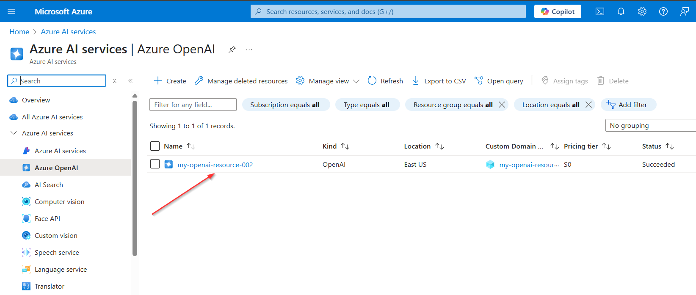696x295 pixels.
Task: Remove the Location equals all filter
Action: click(588, 105)
